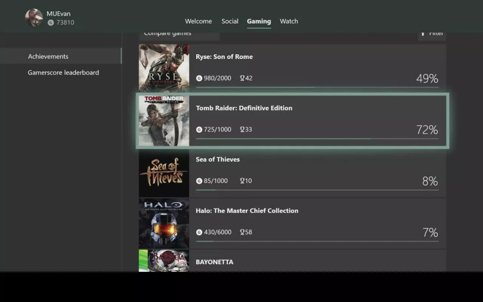Screen dimensions: 483x302
Task: Open Halo: The Master Chief Collection cover art
Action: coord(164,223)
